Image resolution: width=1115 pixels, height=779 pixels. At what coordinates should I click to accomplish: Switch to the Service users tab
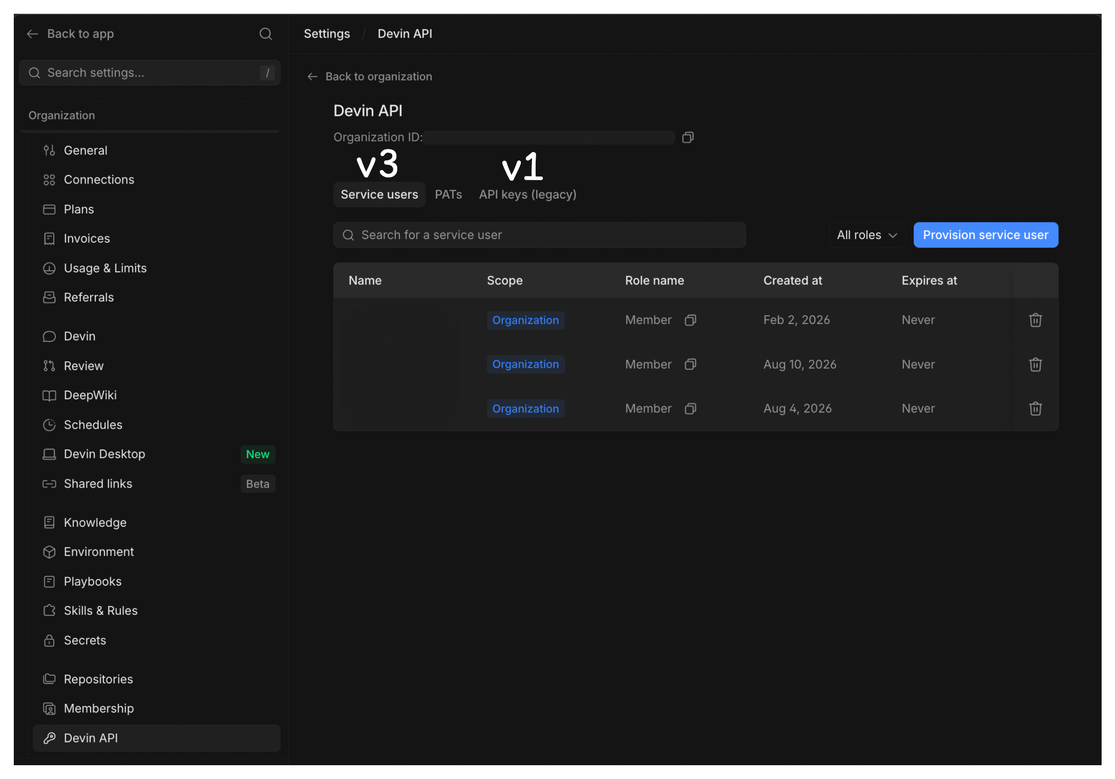(379, 194)
